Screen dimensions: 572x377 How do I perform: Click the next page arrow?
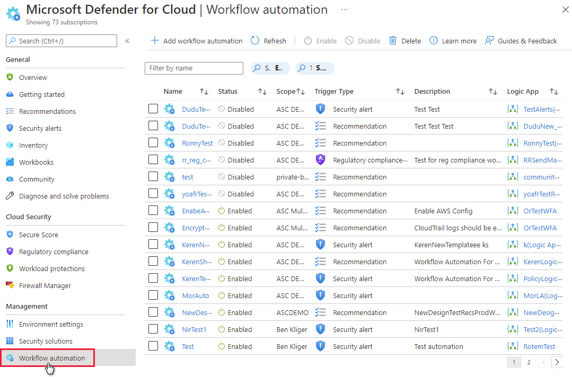(x=557, y=362)
